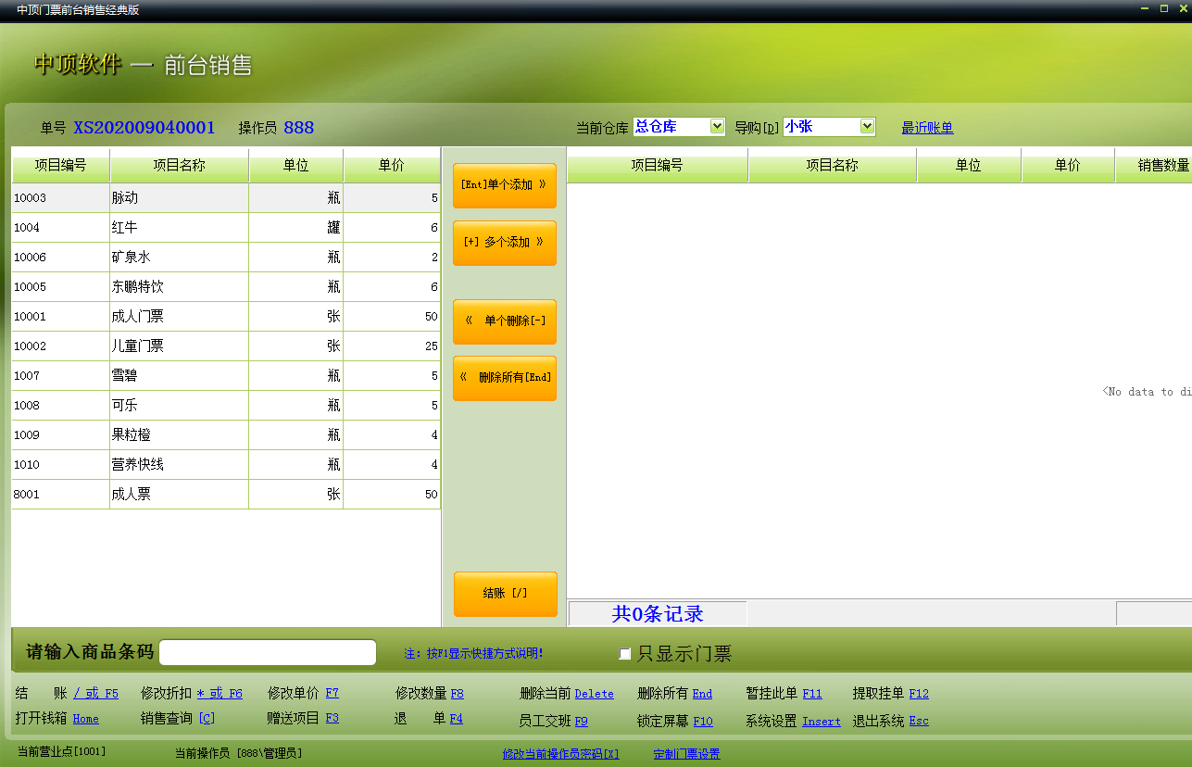1192x767 pixels.
Task: Open 修改当前操作员密码[X] link
Action: (x=561, y=754)
